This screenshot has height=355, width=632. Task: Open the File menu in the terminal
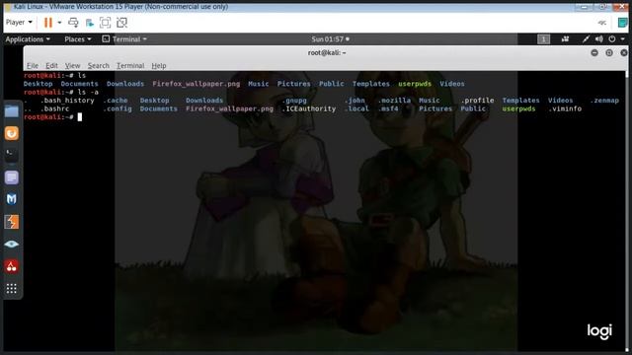[x=33, y=66]
